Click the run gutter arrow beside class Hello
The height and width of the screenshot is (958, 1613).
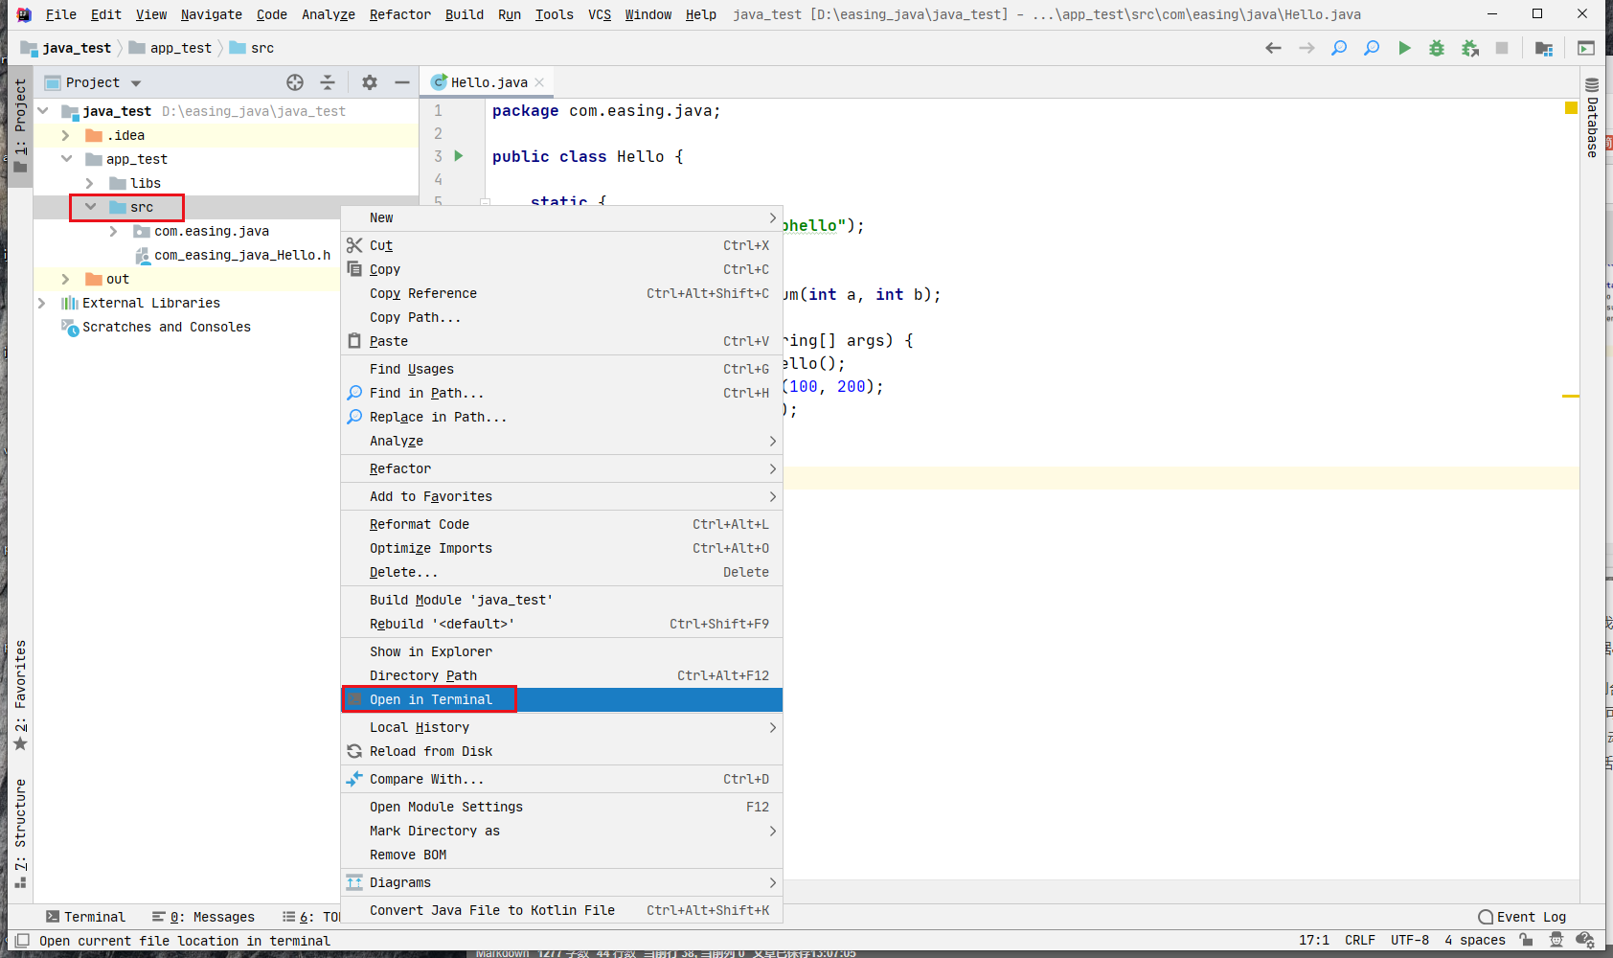[x=459, y=156]
